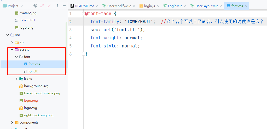This screenshot has width=267, height=129.
Task: Fold the @font-face block at line 1
Action: point(83,14)
